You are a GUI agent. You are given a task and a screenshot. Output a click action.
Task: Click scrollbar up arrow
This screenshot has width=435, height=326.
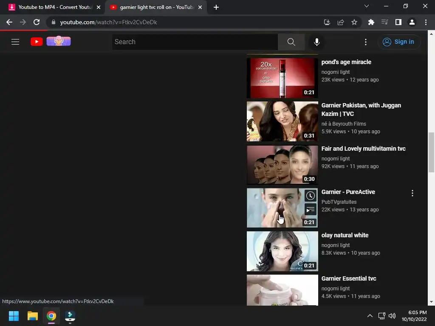(x=431, y=34)
